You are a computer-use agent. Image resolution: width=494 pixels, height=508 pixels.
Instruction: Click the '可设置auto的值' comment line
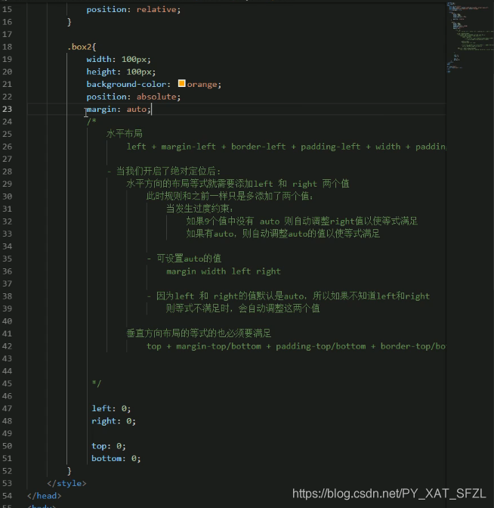click(x=184, y=259)
